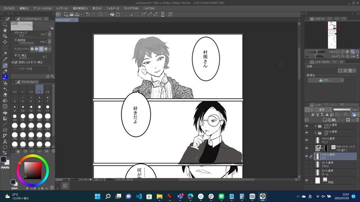Hide the コマ folder layer eye
The image size is (360, 202).
(x=307, y=133)
